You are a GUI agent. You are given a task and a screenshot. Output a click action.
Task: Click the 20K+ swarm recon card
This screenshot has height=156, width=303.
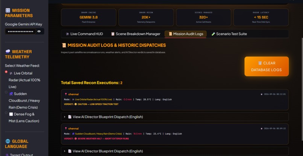146,17
